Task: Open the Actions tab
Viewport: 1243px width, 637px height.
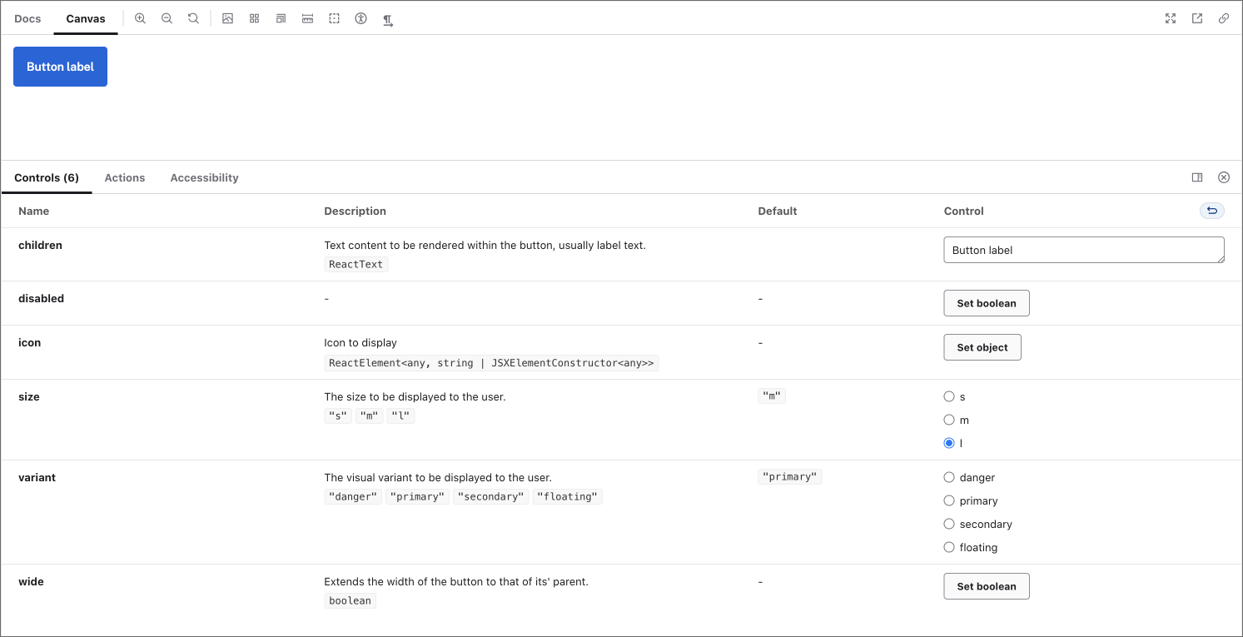Action: pyautogui.click(x=125, y=177)
